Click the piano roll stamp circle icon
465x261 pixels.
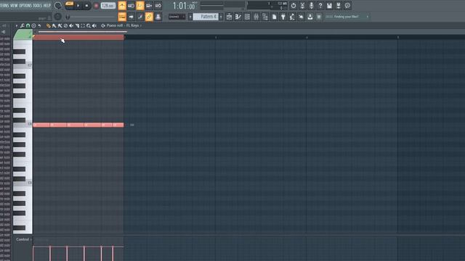click(x=33, y=26)
